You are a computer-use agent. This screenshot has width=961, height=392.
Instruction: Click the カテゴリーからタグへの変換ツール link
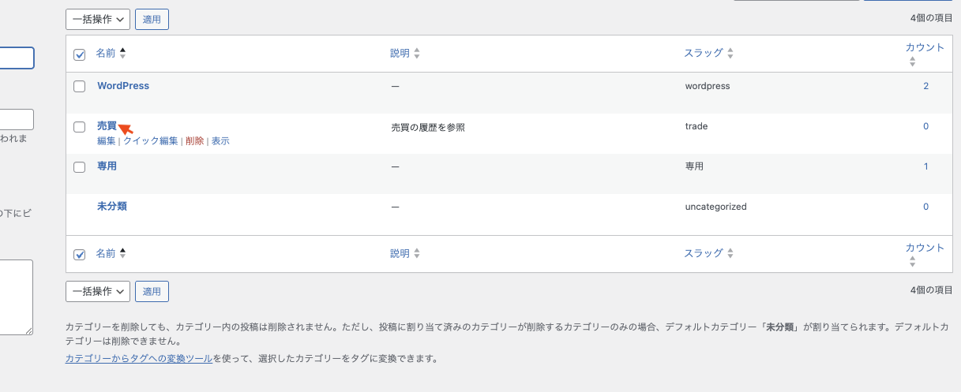[x=138, y=359]
